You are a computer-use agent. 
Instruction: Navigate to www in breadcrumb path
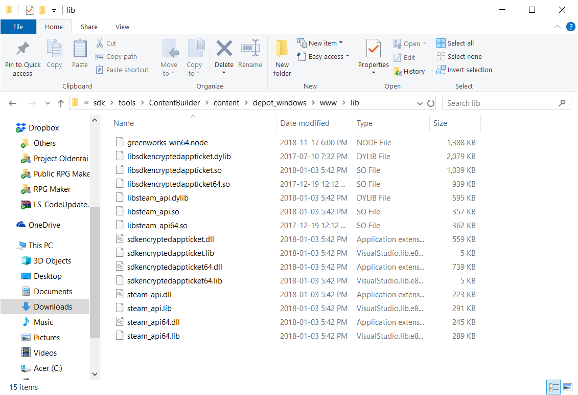click(328, 103)
